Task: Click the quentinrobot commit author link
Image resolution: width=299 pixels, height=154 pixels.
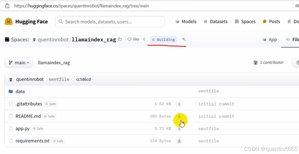Action: coord(30,79)
